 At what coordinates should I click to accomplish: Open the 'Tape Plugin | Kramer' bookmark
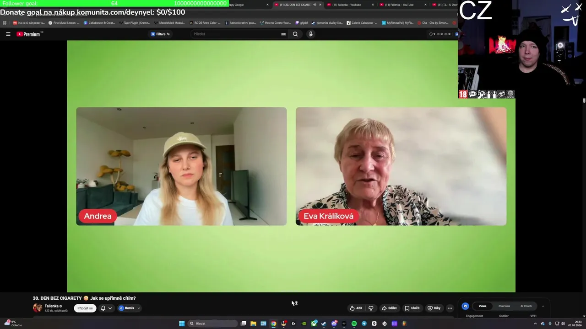pyautogui.click(x=134, y=22)
